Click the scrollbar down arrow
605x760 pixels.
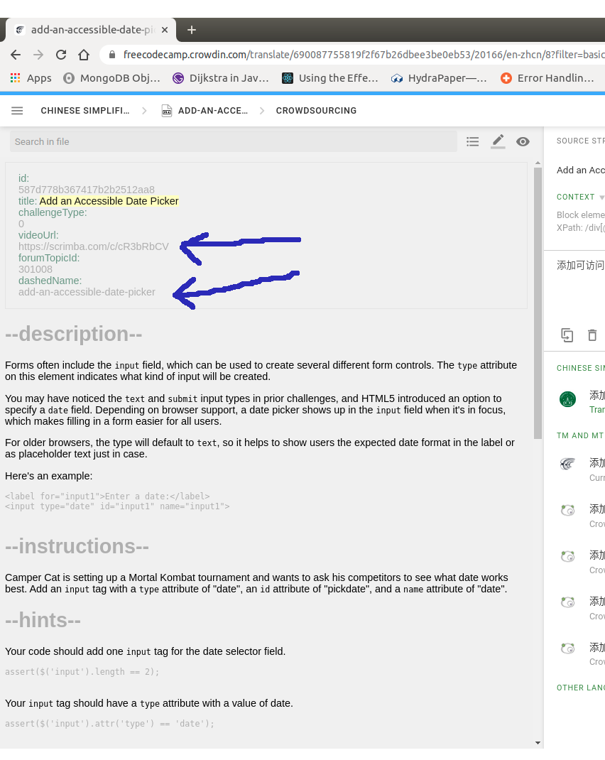pyautogui.click(x=538, y=742)
